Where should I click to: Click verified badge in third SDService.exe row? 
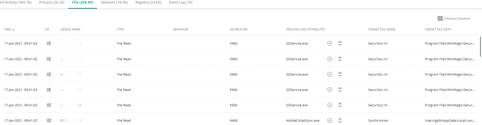[330, 74]
